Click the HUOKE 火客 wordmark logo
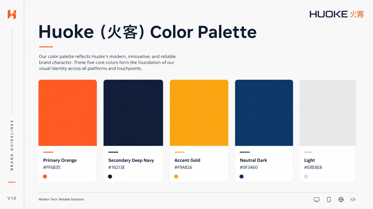This screenshot has width=373, height=209. tap(336, 14)
